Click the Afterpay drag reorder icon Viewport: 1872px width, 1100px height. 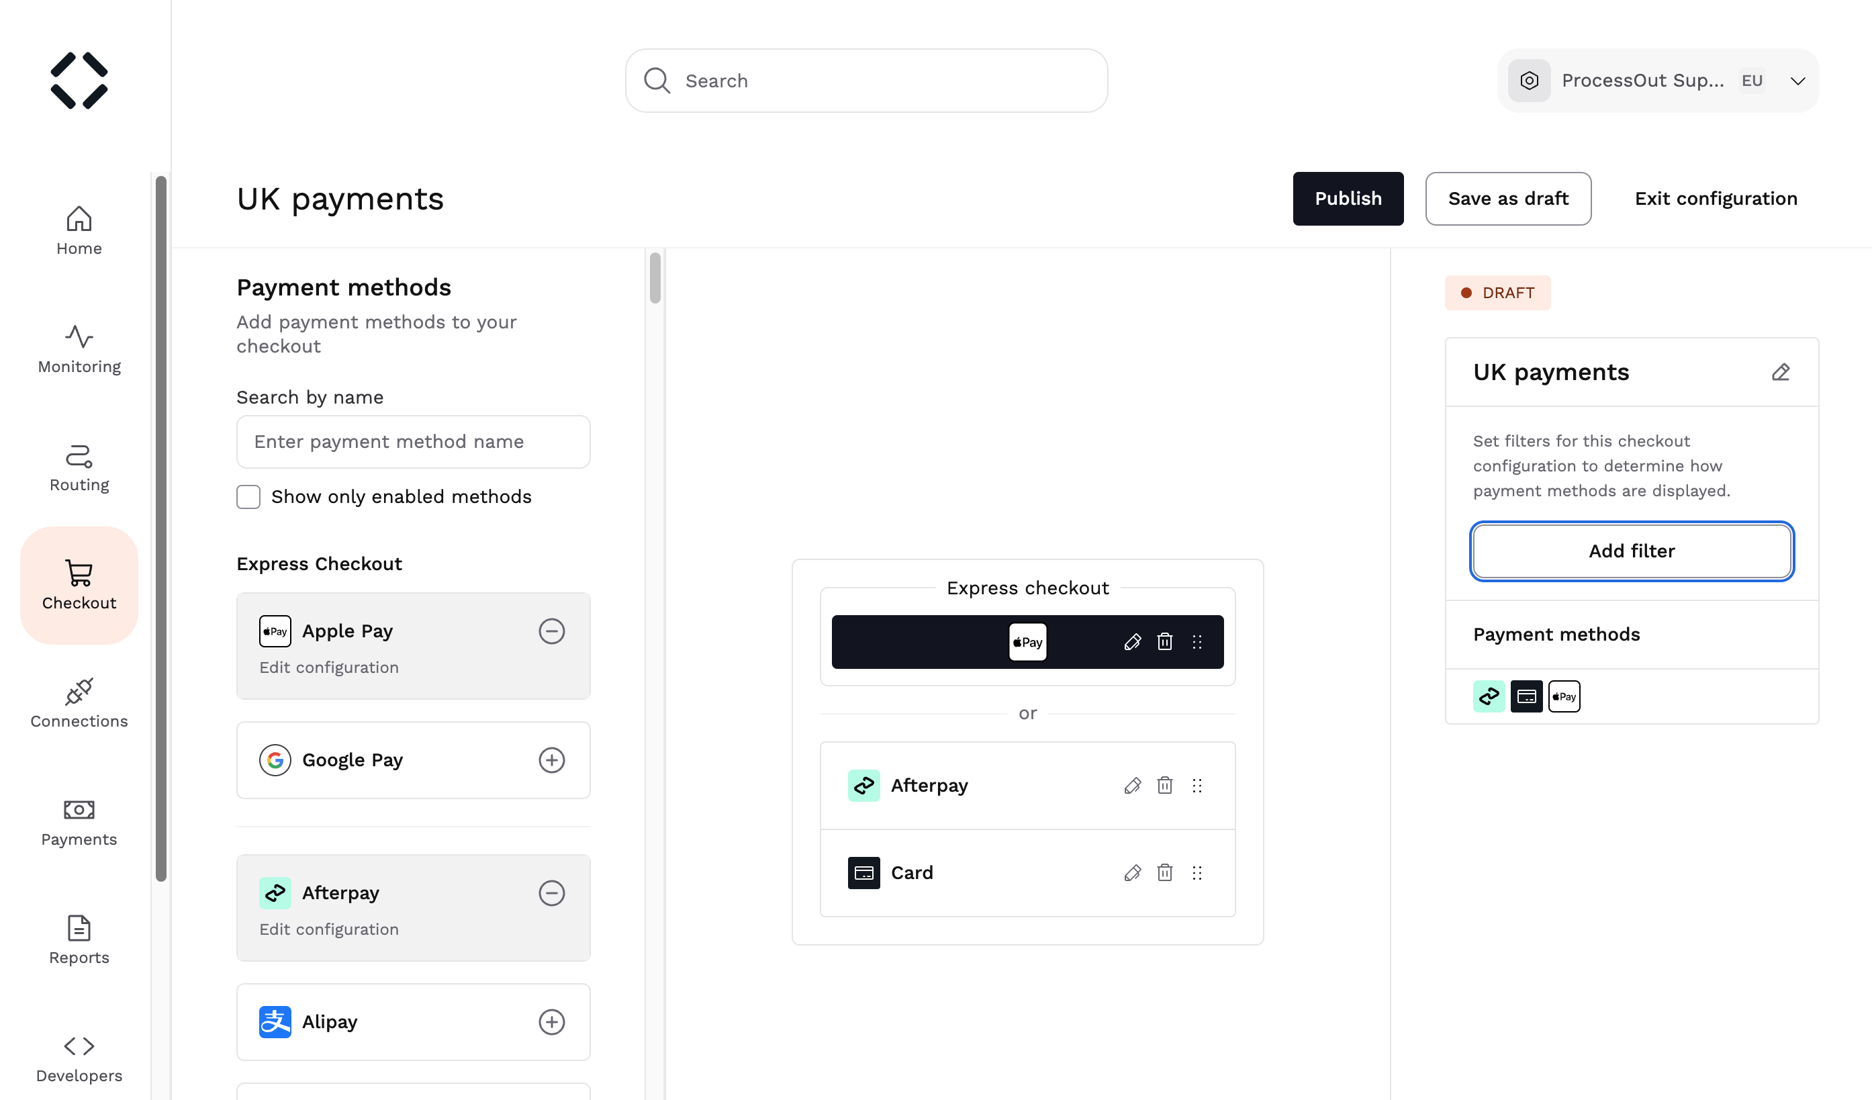(1198, 784)
